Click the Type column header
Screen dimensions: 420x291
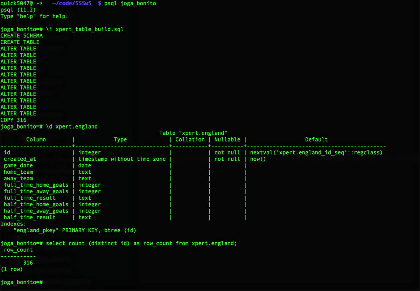click(x=120, y=139)
